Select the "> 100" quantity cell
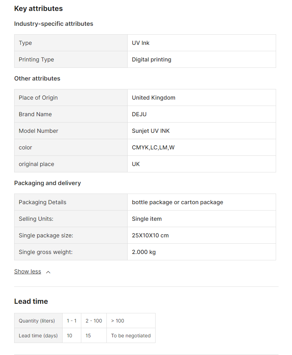The image size is (292, 355). pos(118,321)
